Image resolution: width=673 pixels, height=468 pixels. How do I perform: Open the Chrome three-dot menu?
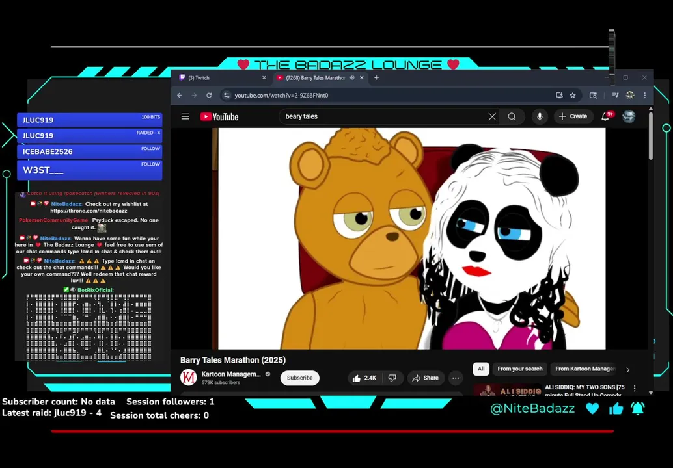pos(644,95)
